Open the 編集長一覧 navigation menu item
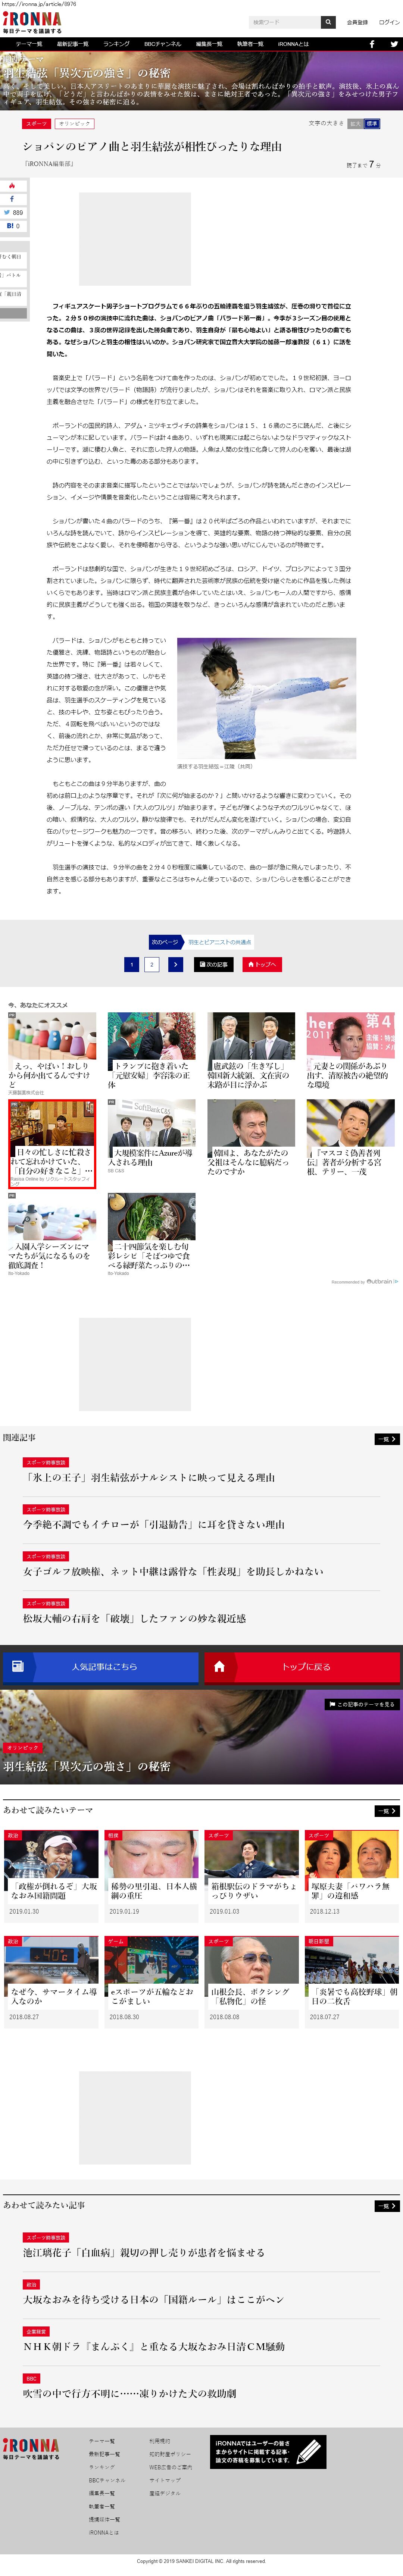 pyautogui.click(x=209, y=44)
